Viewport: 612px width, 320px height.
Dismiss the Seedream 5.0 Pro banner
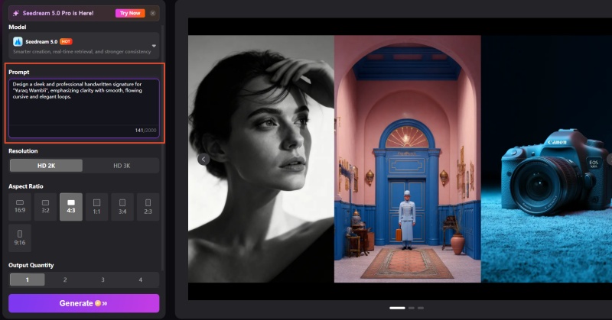click(152, 13)
